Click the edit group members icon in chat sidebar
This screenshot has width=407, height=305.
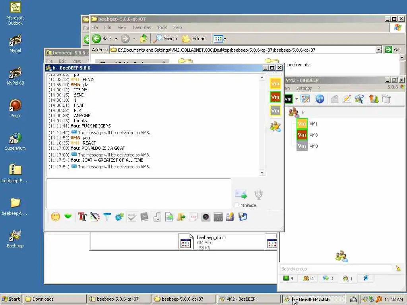tap(275, 127)
